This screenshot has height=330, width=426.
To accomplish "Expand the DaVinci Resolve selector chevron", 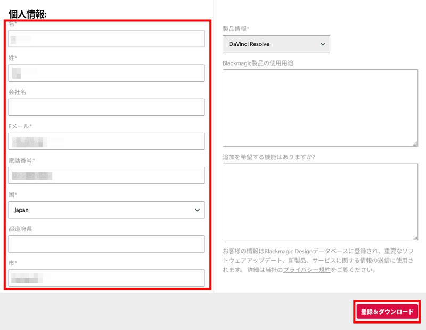I will tap(322, 44).
